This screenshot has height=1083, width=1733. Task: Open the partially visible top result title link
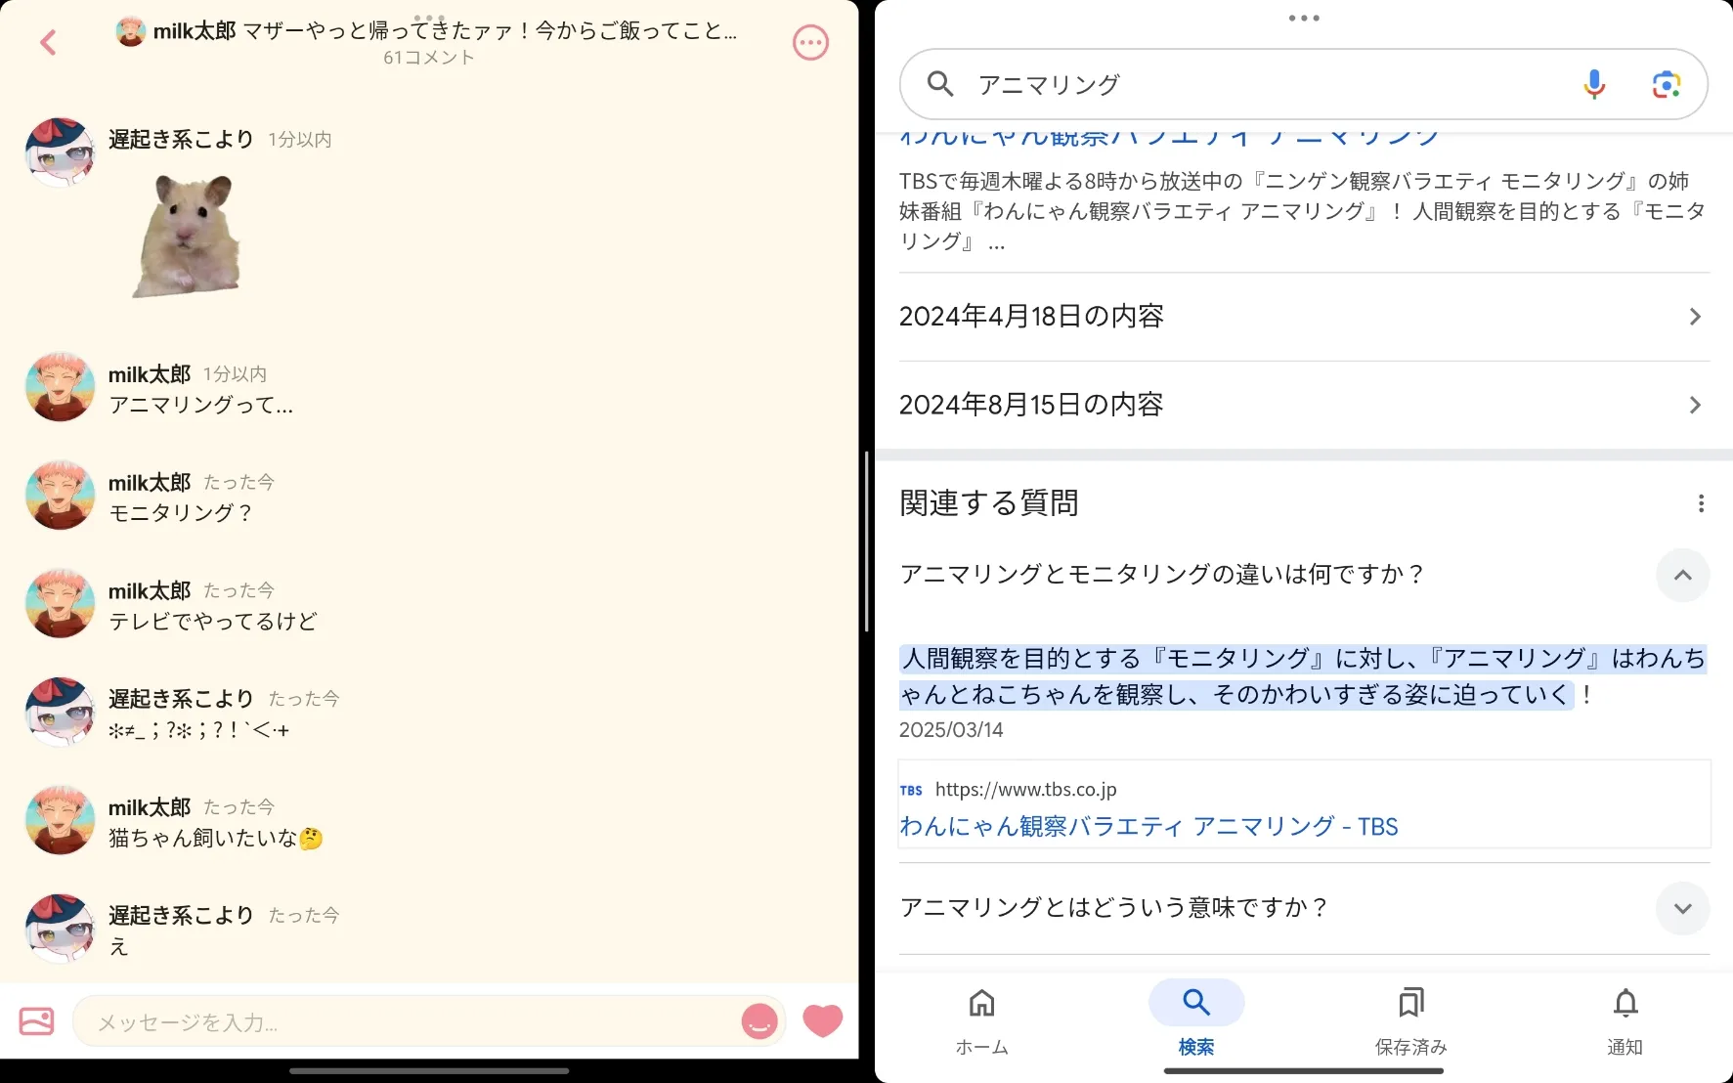[1169, 138]
